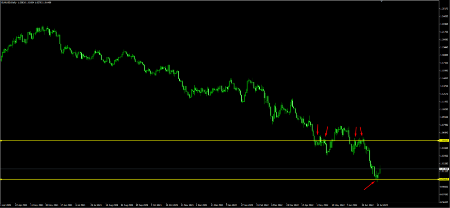Click the 1.05617 yellow price tag
This screenshot has width=450, height=208.
point(444,141)
